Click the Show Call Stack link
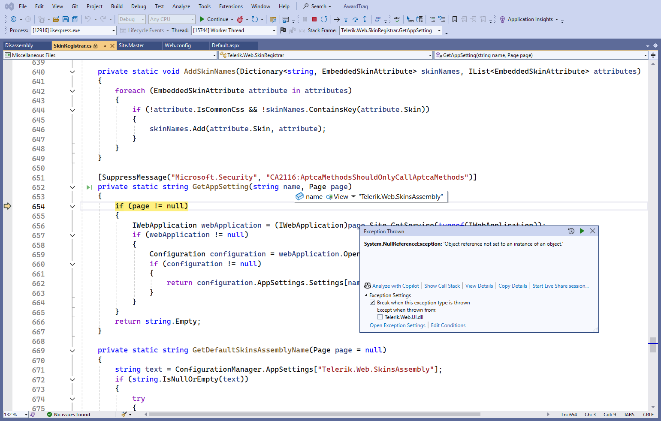The image size is (661, 421). [442, 286]
